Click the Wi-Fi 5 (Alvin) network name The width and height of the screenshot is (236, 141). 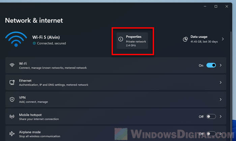click(46, 37)
